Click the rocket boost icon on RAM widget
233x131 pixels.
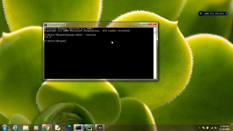[201, 13]
